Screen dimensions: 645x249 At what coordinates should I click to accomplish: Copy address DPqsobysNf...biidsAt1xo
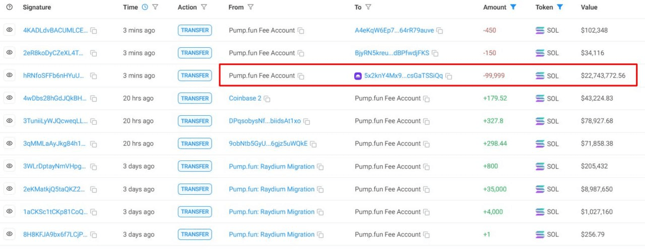306,121
